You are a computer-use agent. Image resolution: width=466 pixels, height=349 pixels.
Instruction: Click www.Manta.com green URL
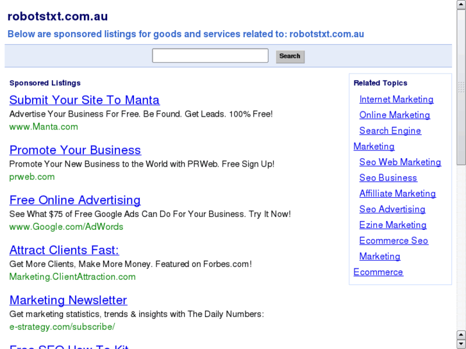click(44, 127)
